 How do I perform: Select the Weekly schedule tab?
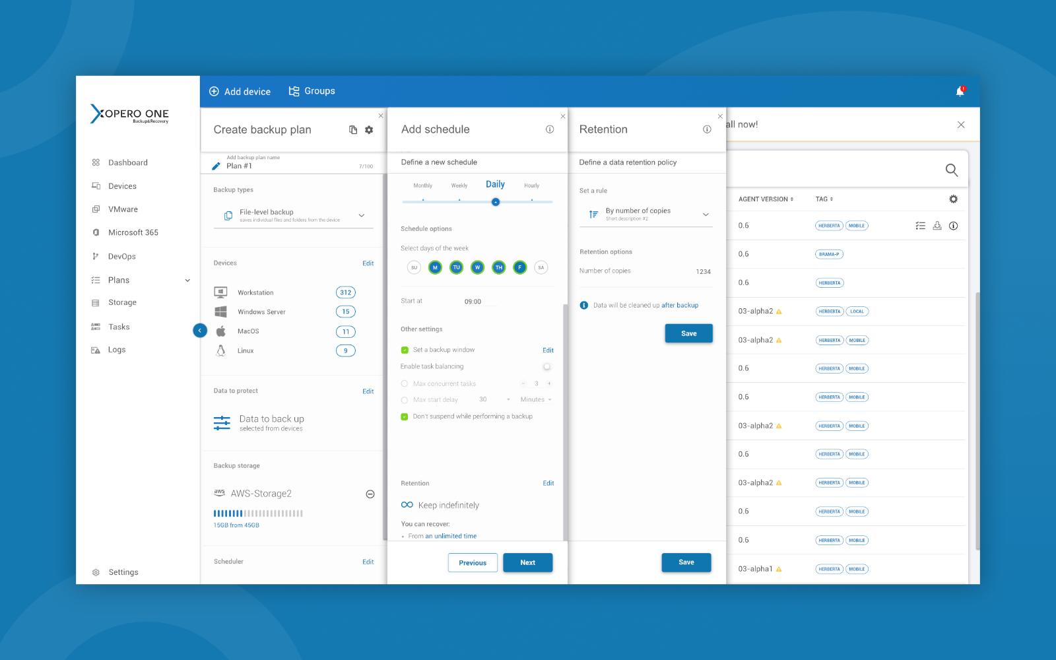pyautogui.click(x=459, y=185)
